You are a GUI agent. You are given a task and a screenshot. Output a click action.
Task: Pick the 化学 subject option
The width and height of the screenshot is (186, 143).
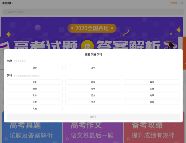[x=93, y=89]
